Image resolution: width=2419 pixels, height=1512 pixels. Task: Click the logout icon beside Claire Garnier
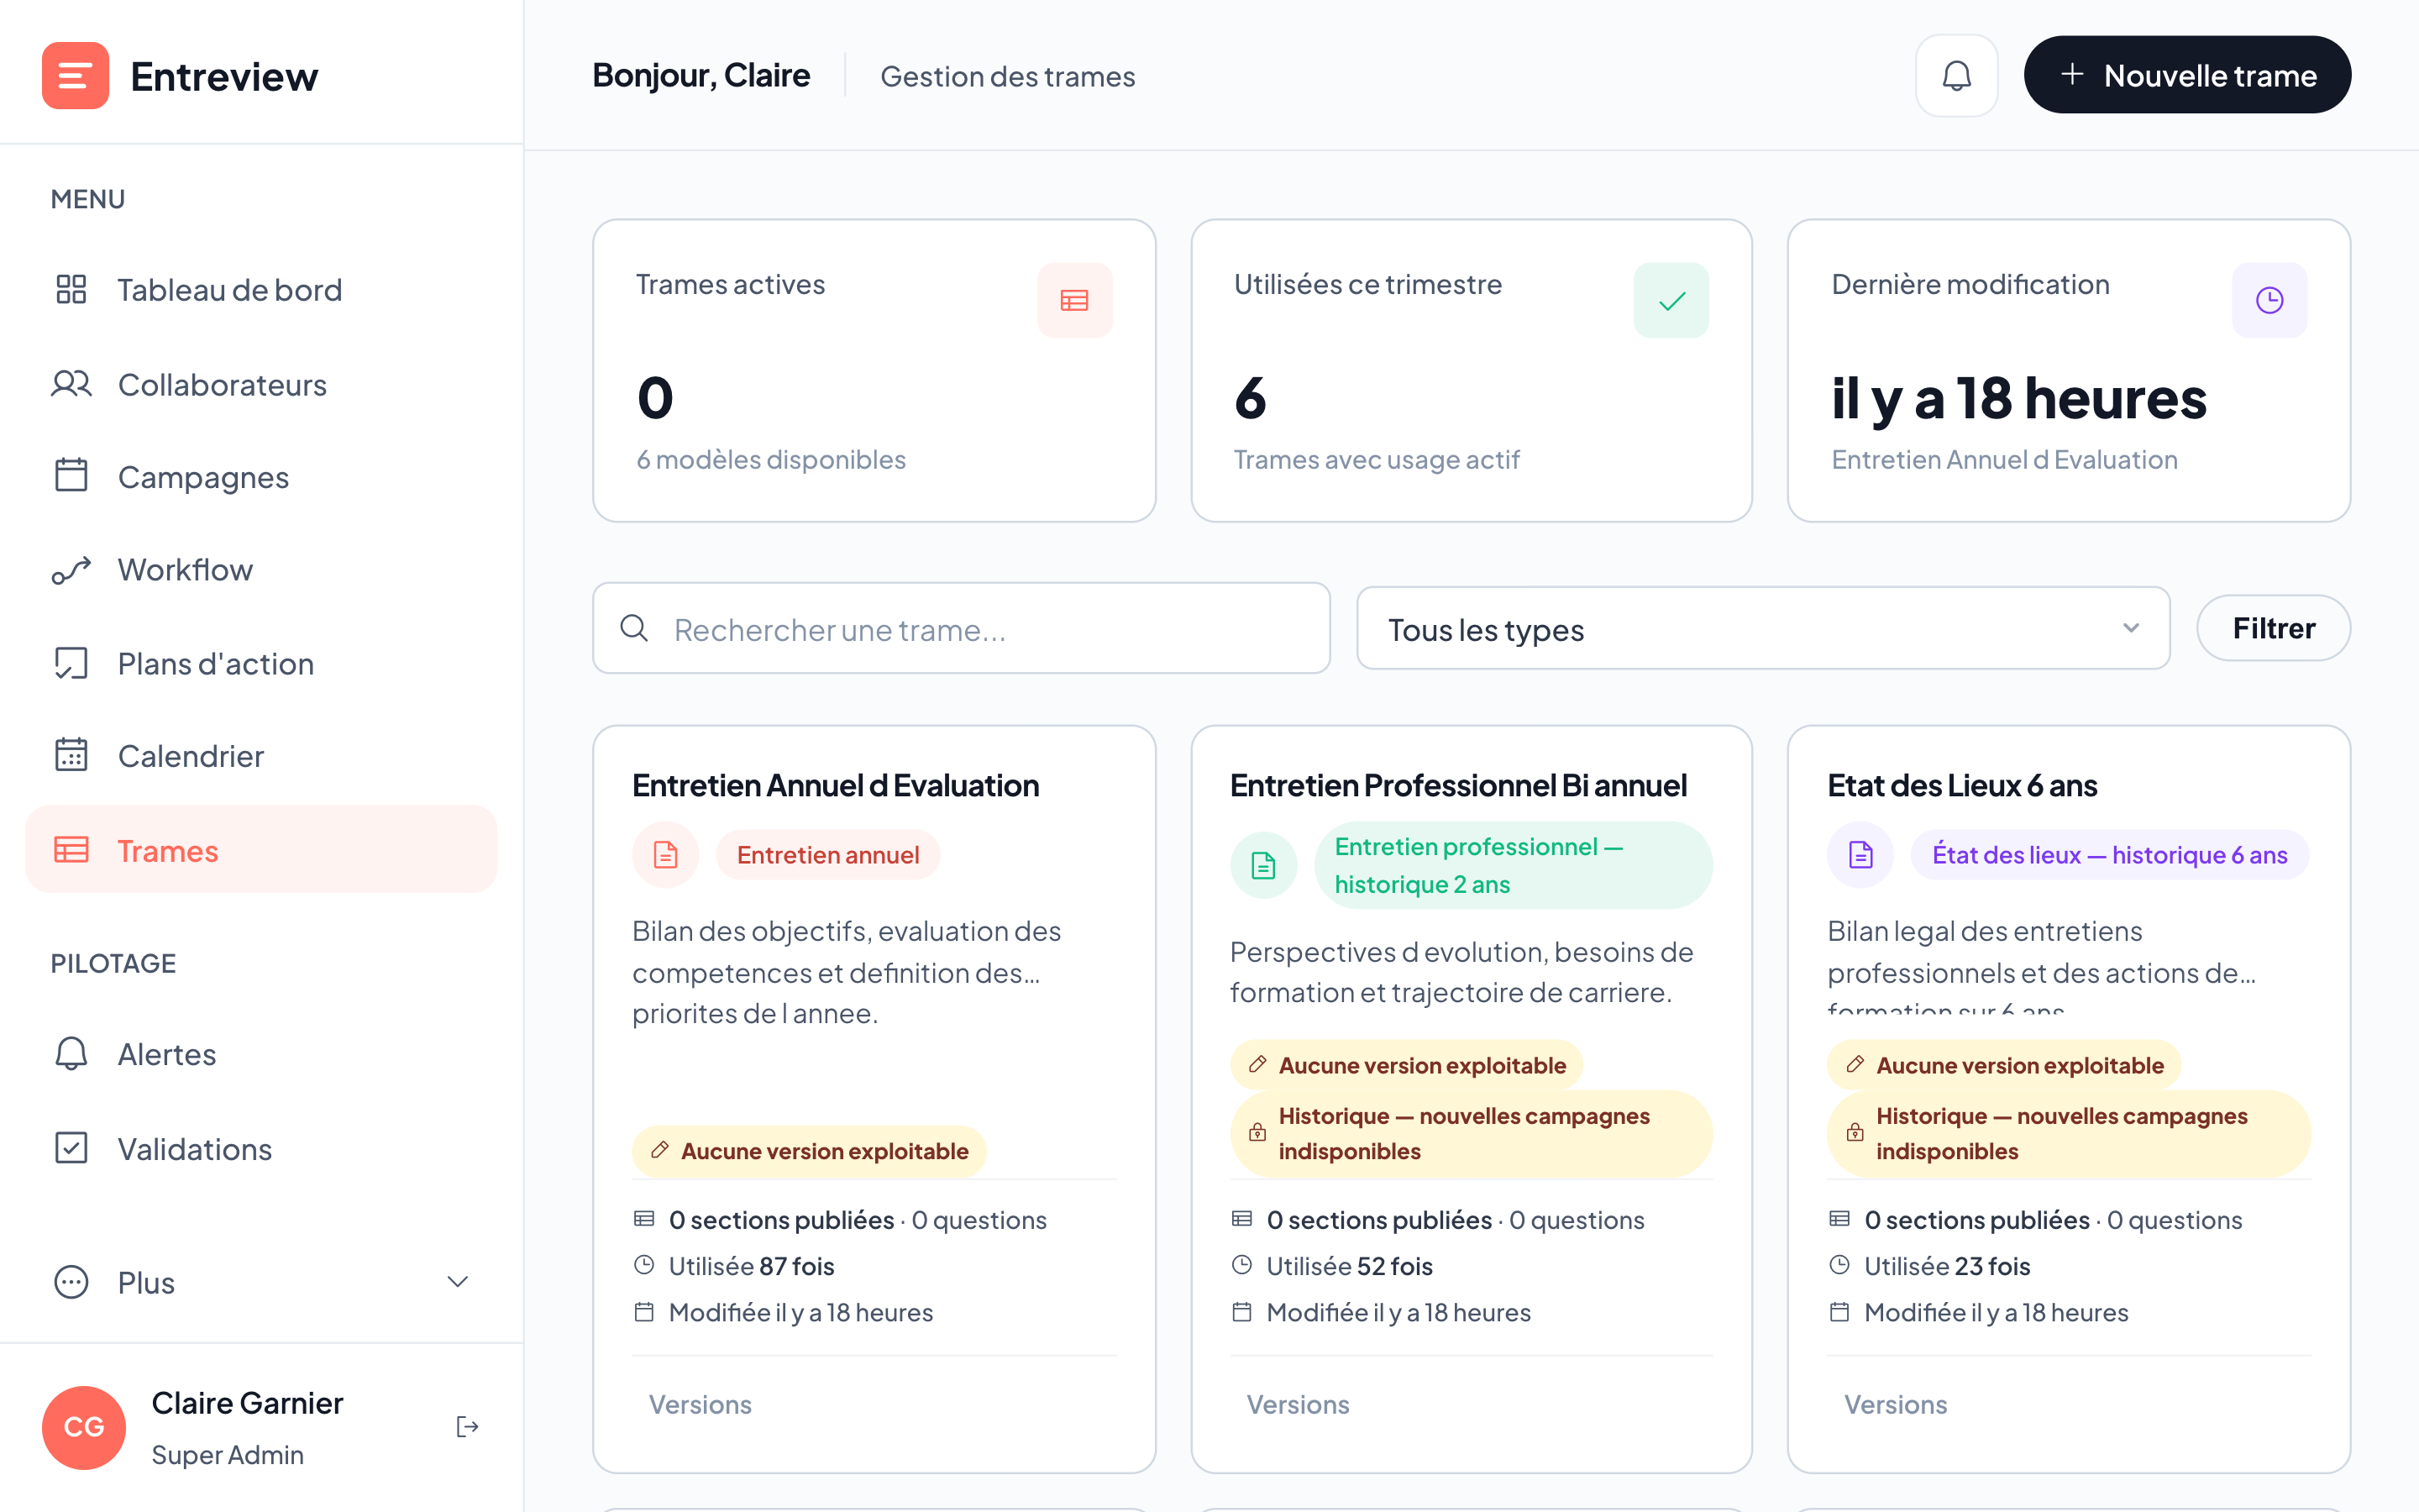tap(467, 1427)
